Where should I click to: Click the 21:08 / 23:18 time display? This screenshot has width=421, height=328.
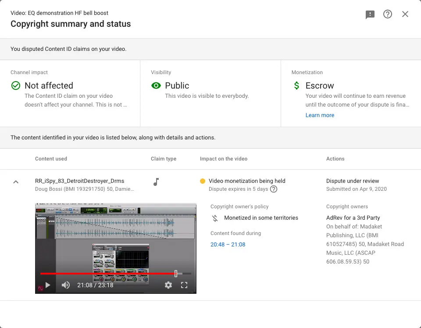95,285
